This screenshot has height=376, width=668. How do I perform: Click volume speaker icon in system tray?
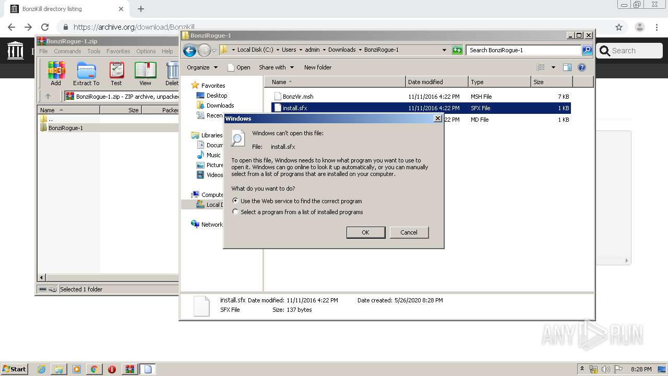point(606,369)
